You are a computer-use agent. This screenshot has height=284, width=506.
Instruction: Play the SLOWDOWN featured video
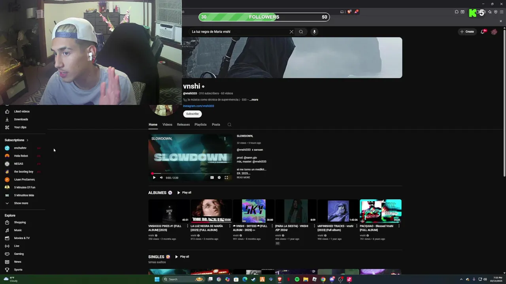click(x=154, y=177)
